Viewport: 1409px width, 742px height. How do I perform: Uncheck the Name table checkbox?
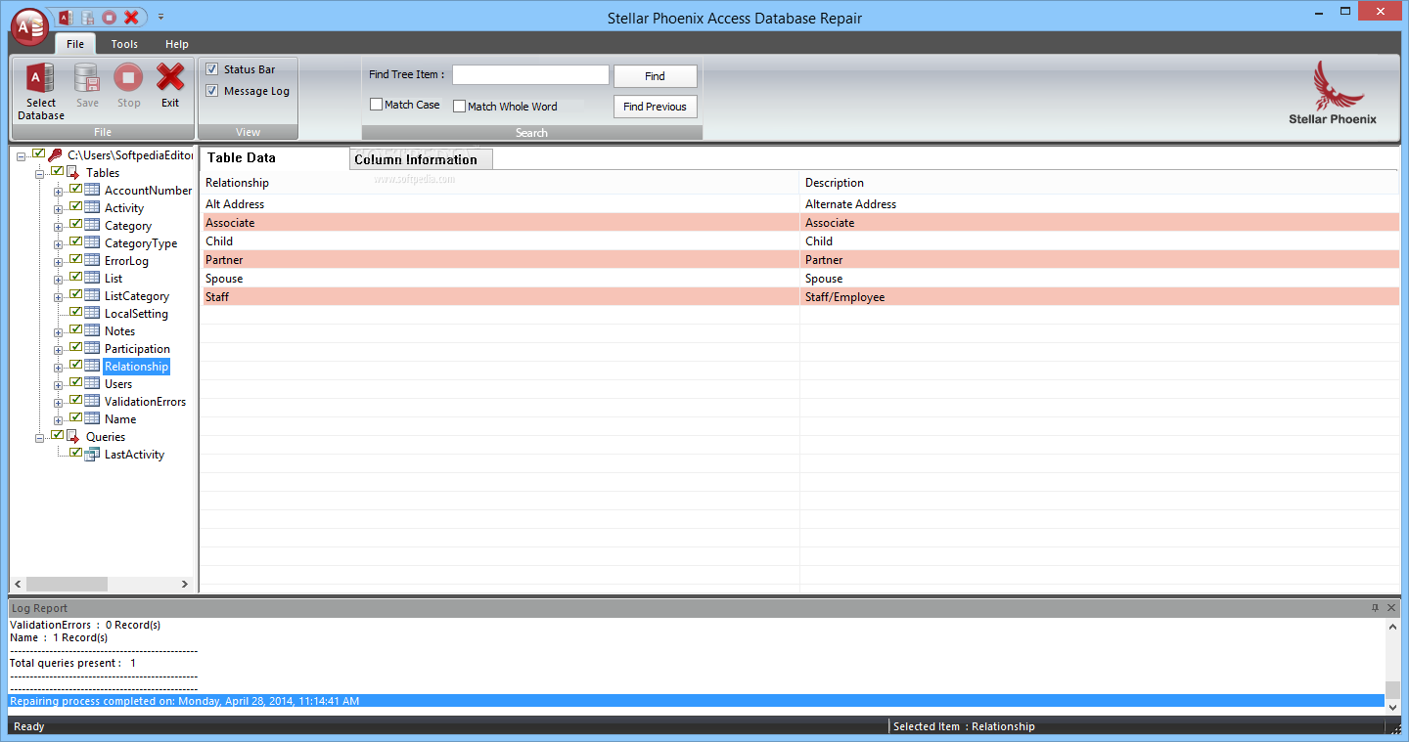click(75, 417)
